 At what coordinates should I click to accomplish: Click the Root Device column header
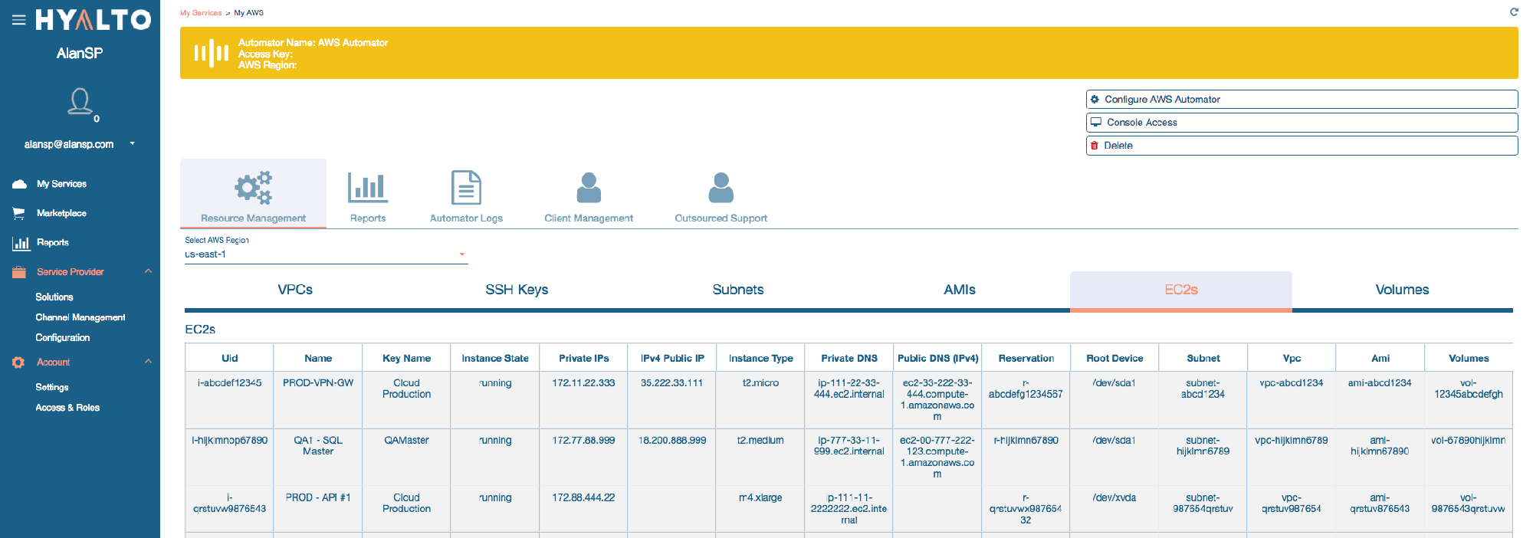point(1114,358)
